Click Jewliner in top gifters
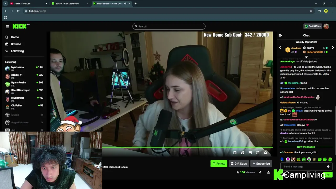336x189 pixels. pyautogui.click(x=296, y=48)
